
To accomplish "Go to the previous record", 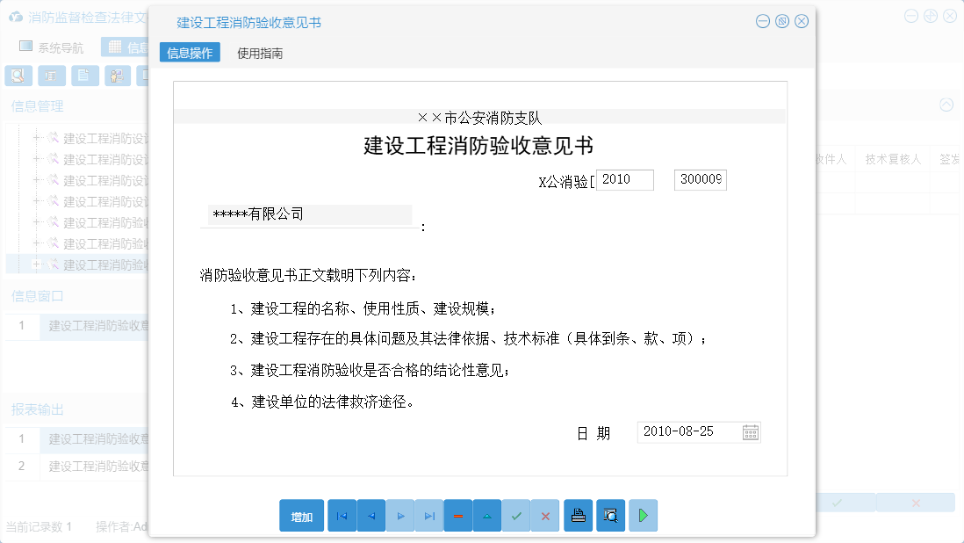I will point(370,516).
